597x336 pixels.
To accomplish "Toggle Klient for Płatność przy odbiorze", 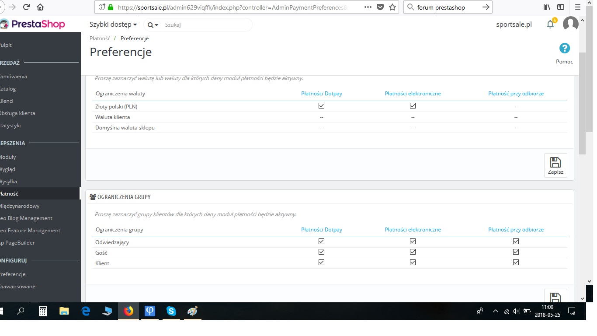I will coord(516,262).
